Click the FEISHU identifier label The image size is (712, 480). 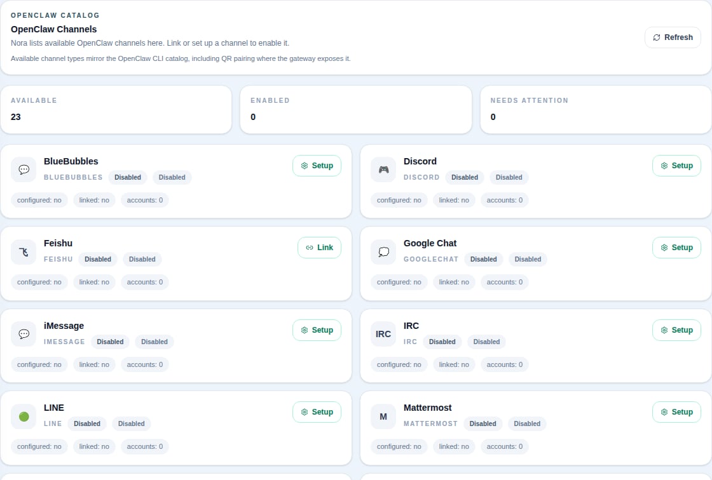58,260
